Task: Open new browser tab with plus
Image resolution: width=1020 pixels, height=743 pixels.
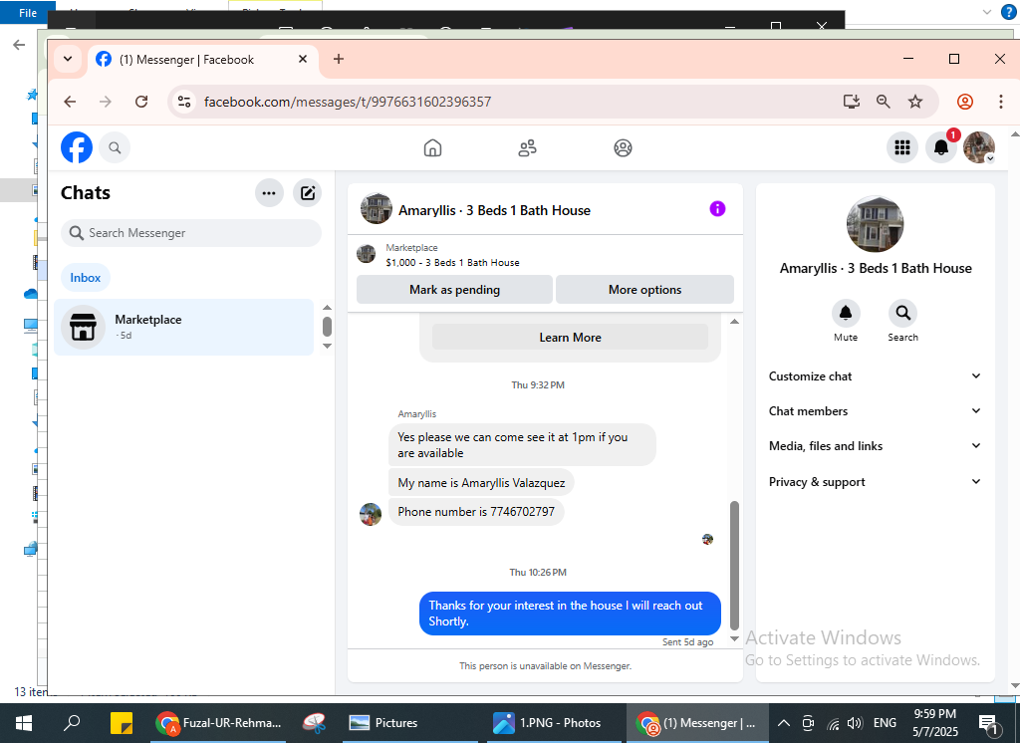Action: (339, 59)
